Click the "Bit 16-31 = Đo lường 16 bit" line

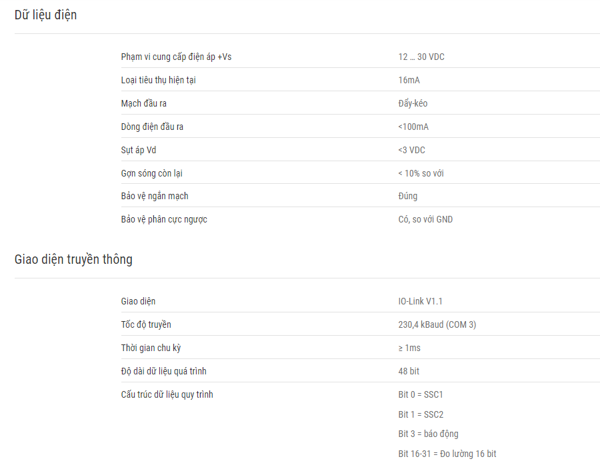[447, 454]
